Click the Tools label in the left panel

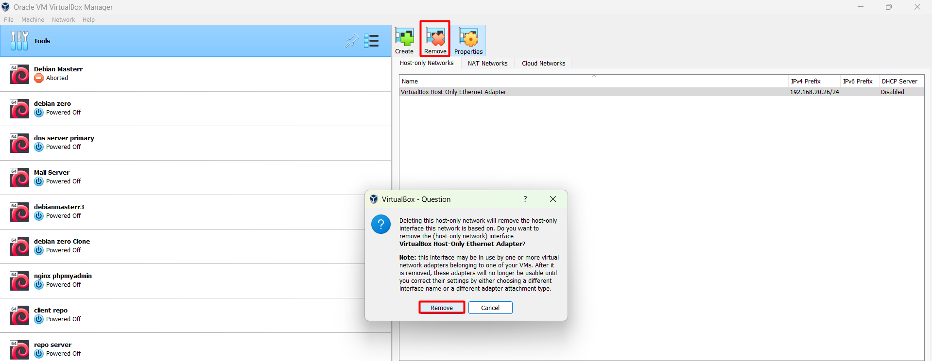pos(42,41)
